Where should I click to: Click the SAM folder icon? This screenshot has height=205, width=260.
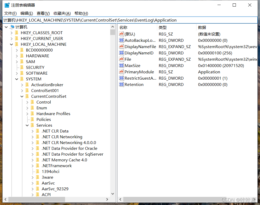point(22,62)
